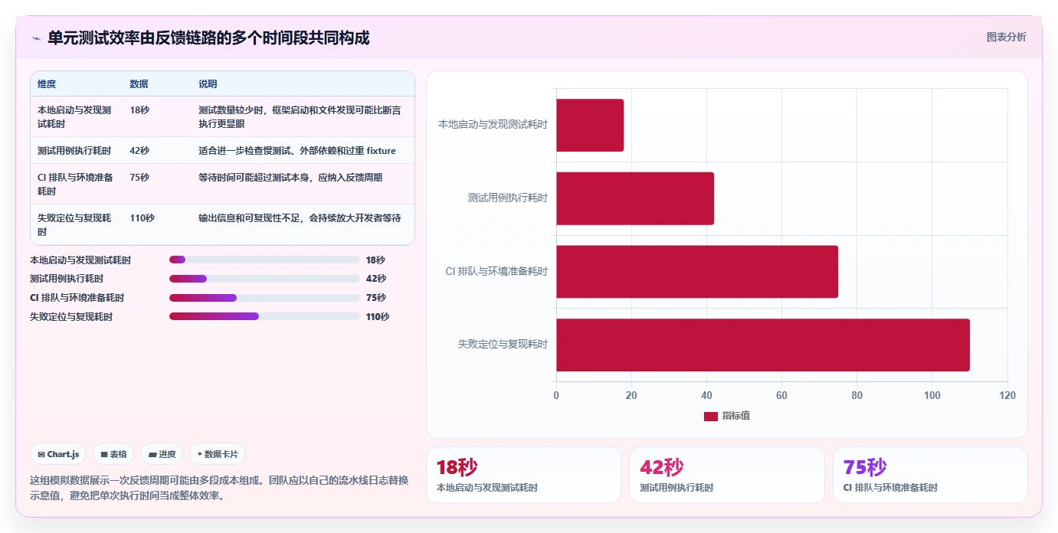Image resolution: width=1058 pixels, height=533 pixels.
Task: Click the description about 等待时间可能超过测试本身
Action: coord(290,178)
